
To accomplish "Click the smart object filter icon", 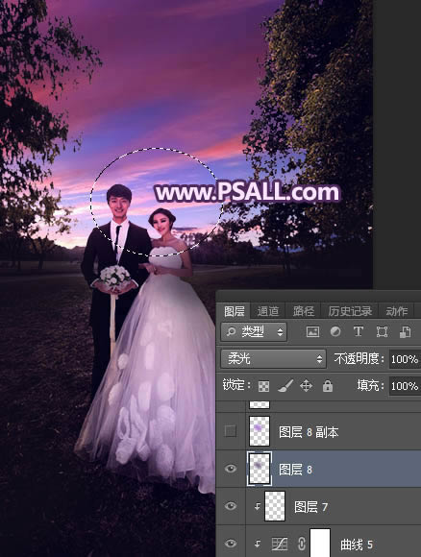I will coord(405,331).
